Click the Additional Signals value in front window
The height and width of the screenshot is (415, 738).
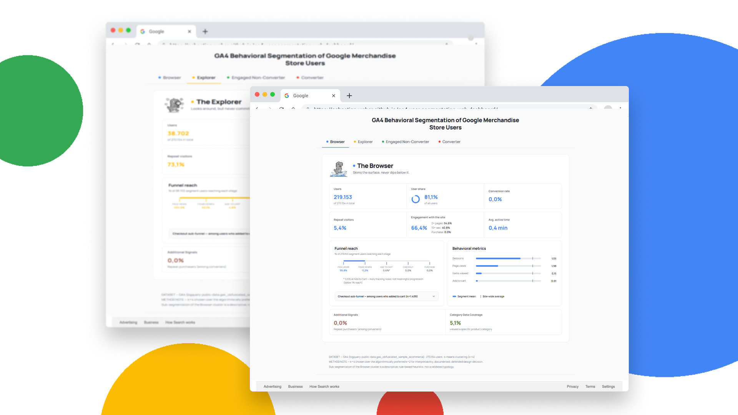(x=340, y=323)
